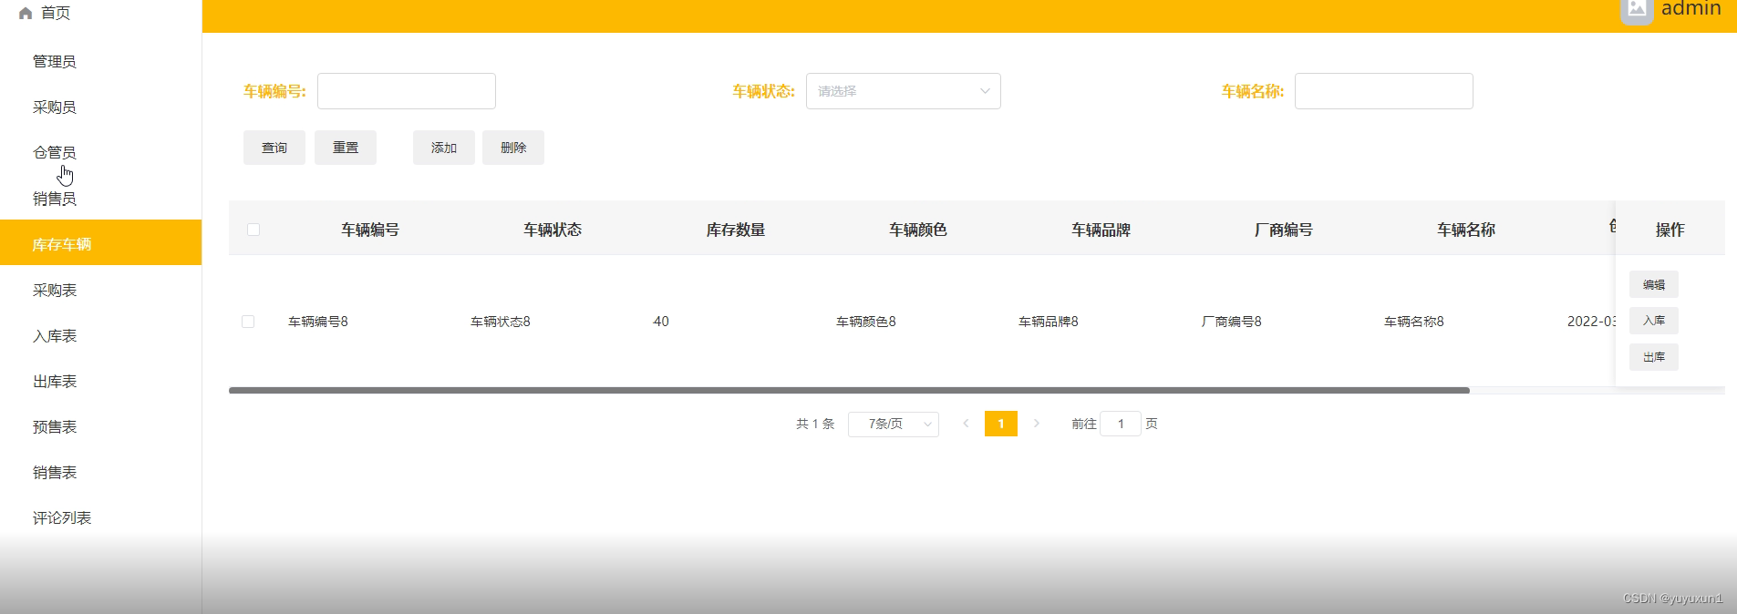Open 仓管员 menu item
Viewport: 1737px width, 614px height.
click(100, 152)
